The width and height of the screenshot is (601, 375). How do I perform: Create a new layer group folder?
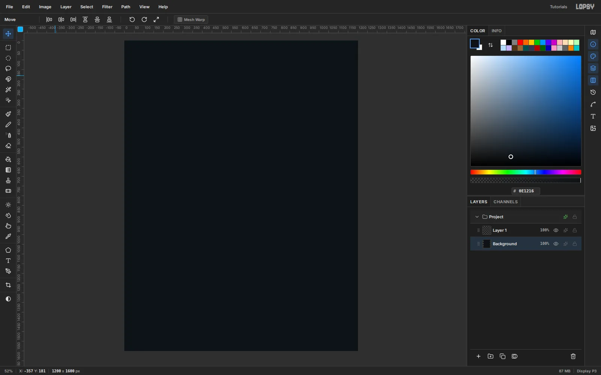pyautogui.click(x=491, y=356)
